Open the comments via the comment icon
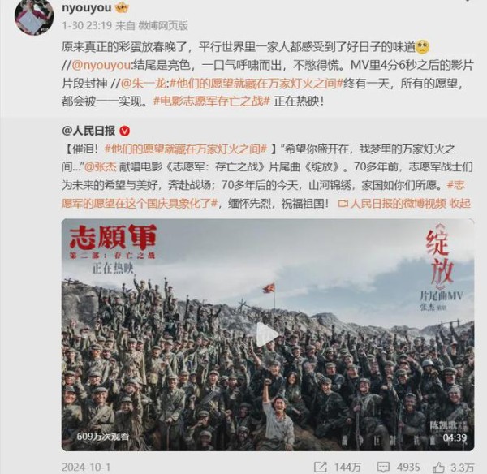The height and width of the screenshot is (474, 487). pos(384,467)
